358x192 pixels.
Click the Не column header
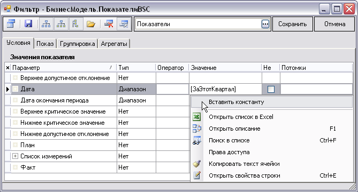[271, 68]
